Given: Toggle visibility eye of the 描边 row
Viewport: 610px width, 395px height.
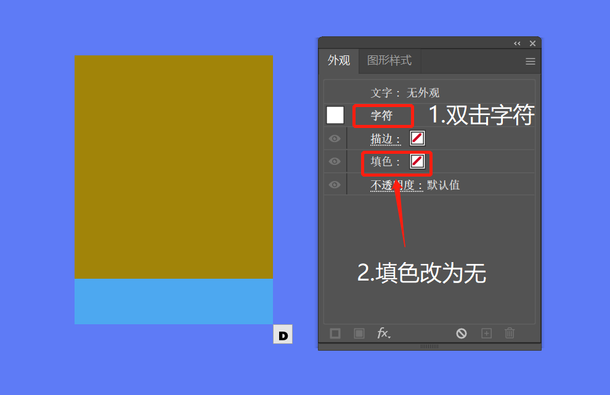Looking at the screenshot, I should point(335,138).
